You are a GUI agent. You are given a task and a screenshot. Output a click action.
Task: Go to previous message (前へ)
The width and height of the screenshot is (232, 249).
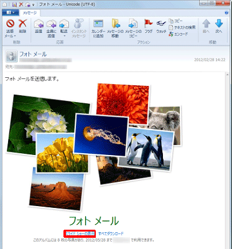206,27
